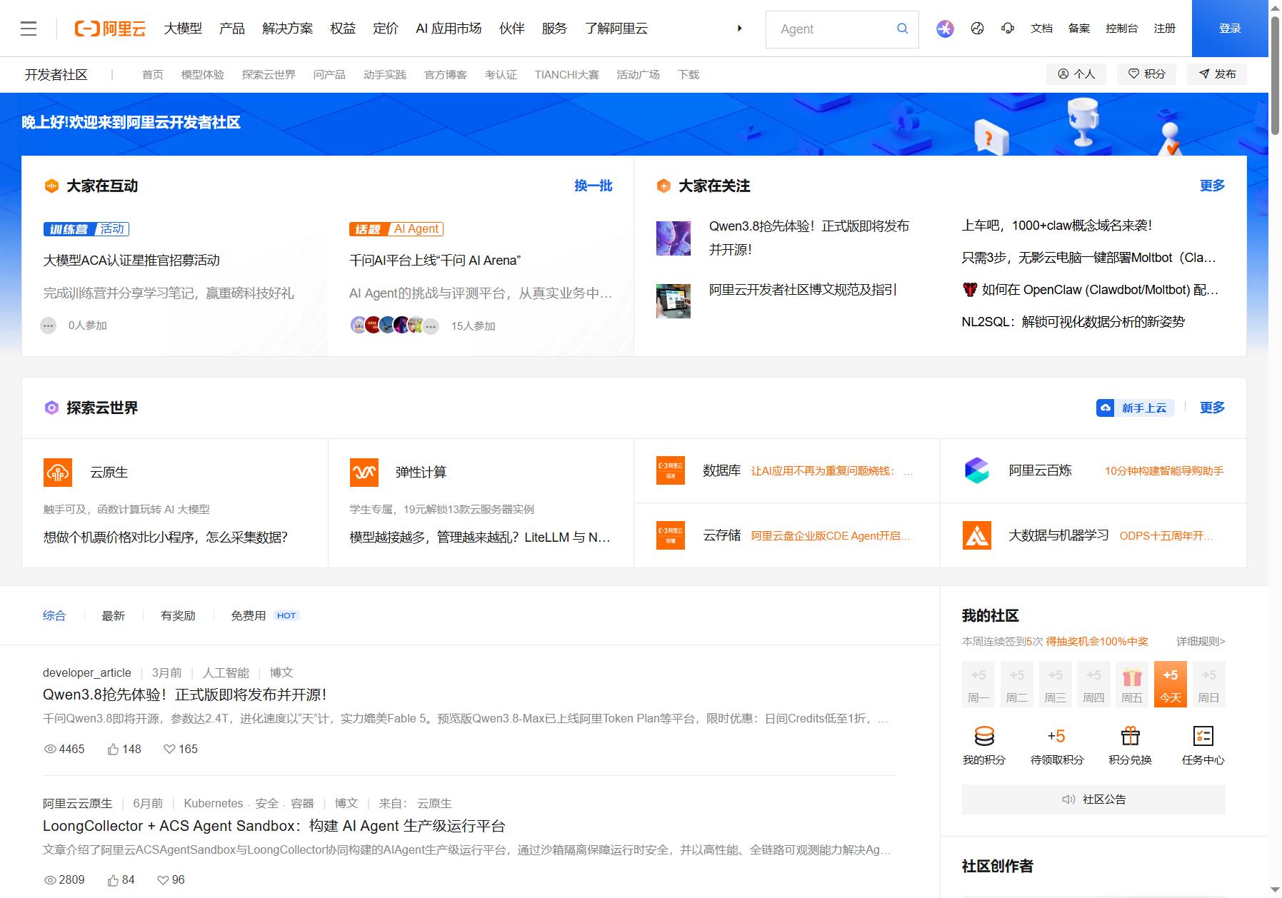Open the purple AI assistant icon

(x=945, y=29)
